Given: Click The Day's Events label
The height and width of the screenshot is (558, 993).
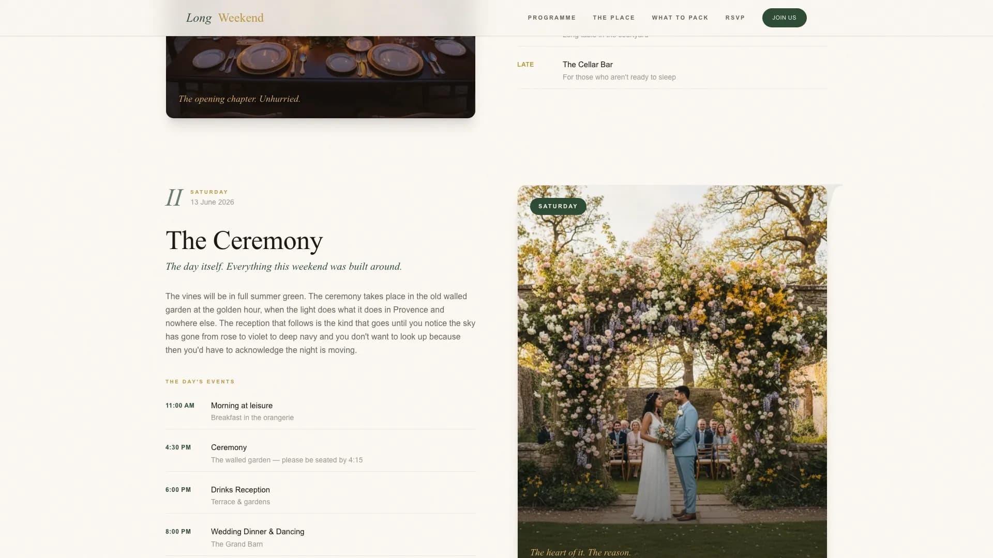Looking at the screenshot, I should [200, 382].
